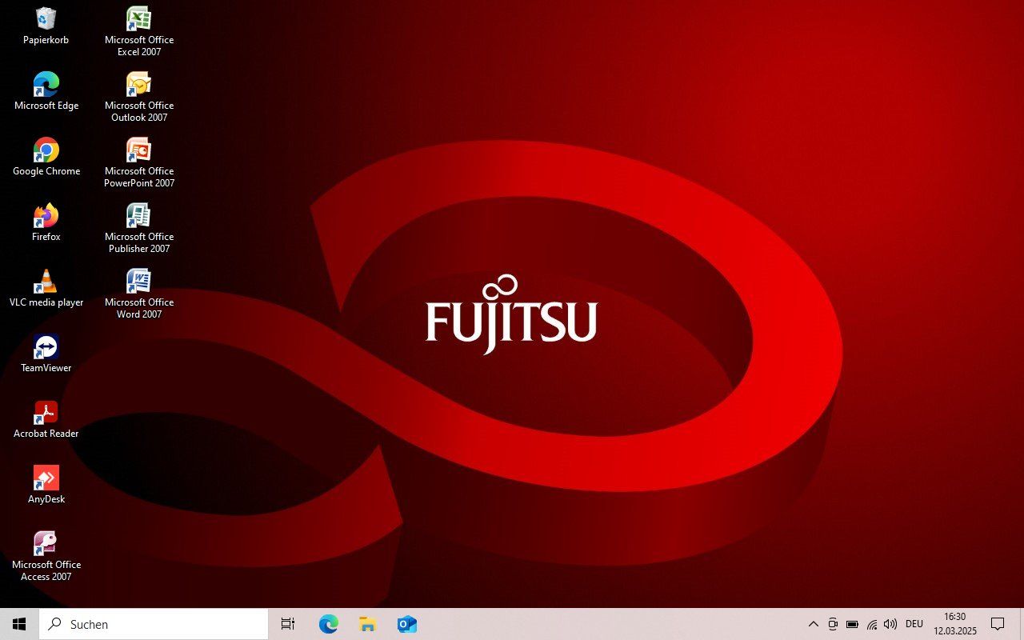Image resolution: width=1024 pixels, height=640 pixels.
Task: Select the Acrobat Reader desktop shortcut
Action: 46,419
